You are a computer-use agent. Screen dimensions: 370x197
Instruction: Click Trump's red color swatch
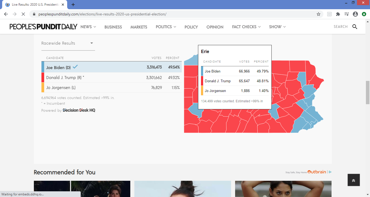point(43,77)
